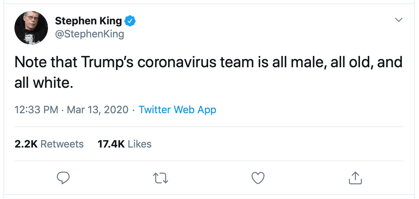Expand the tweet options chevron
The width and height of the screenshot is (419, 199).
tap(398, 20)
